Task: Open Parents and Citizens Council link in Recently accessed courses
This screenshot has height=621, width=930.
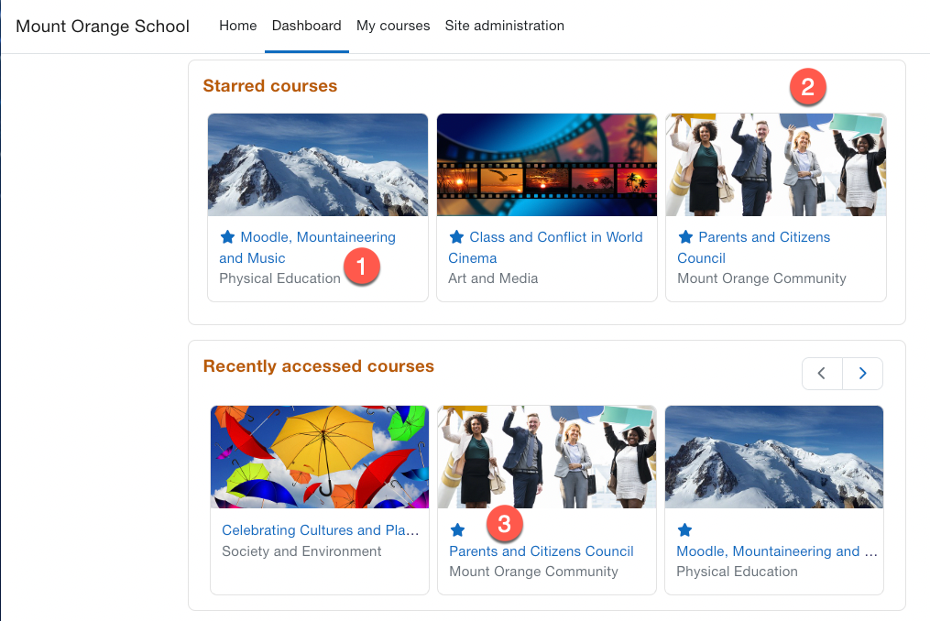Action: (542, 551)
